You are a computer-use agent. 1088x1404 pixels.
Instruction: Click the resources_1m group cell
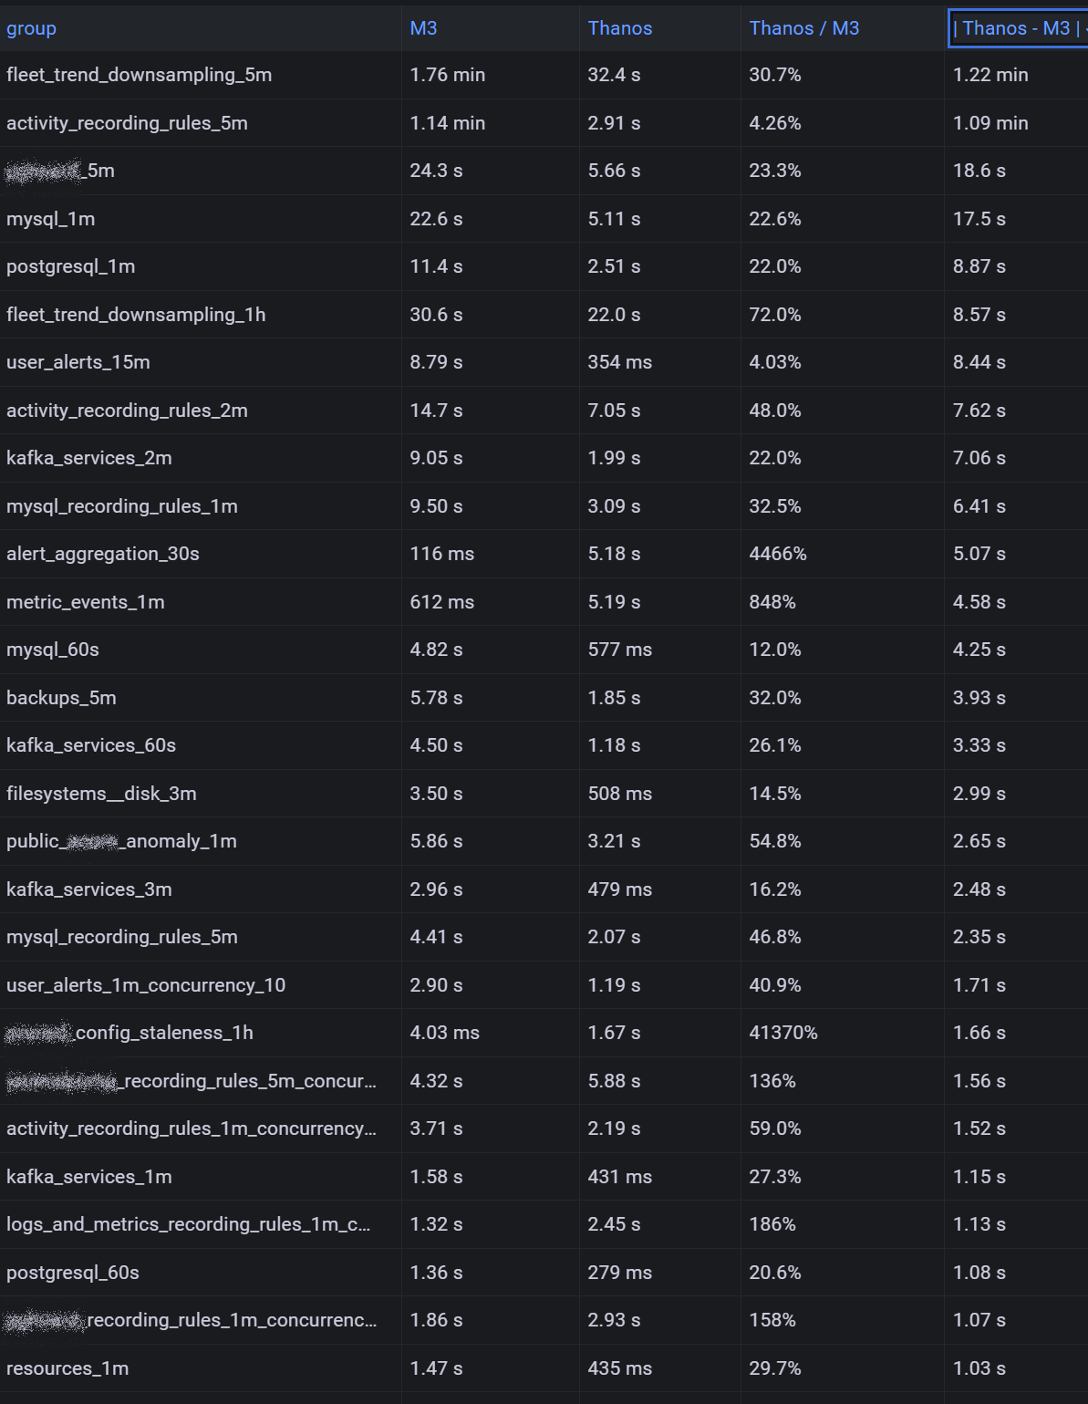click(x=67, y=1368)
